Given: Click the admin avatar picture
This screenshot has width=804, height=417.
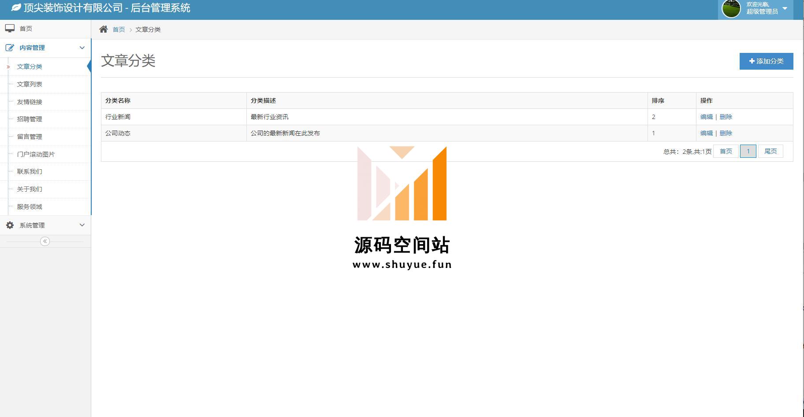Looking at the screenshot, I should point(731,8).
